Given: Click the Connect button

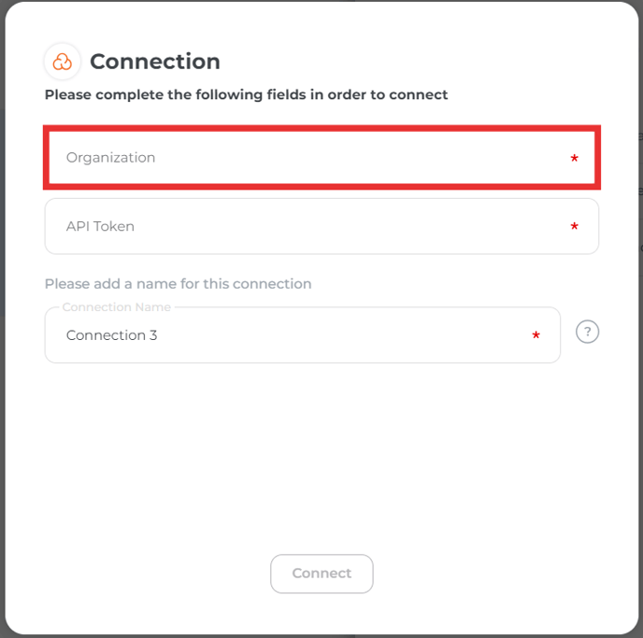Looking at the screenshot, I should point(321,574).
